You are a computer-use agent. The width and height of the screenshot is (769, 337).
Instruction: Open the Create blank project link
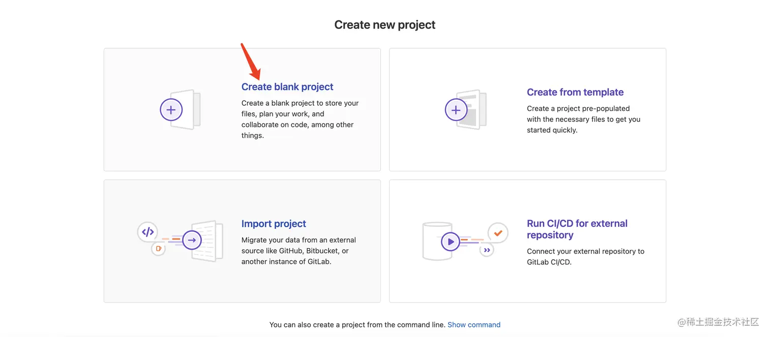(287, 87)
